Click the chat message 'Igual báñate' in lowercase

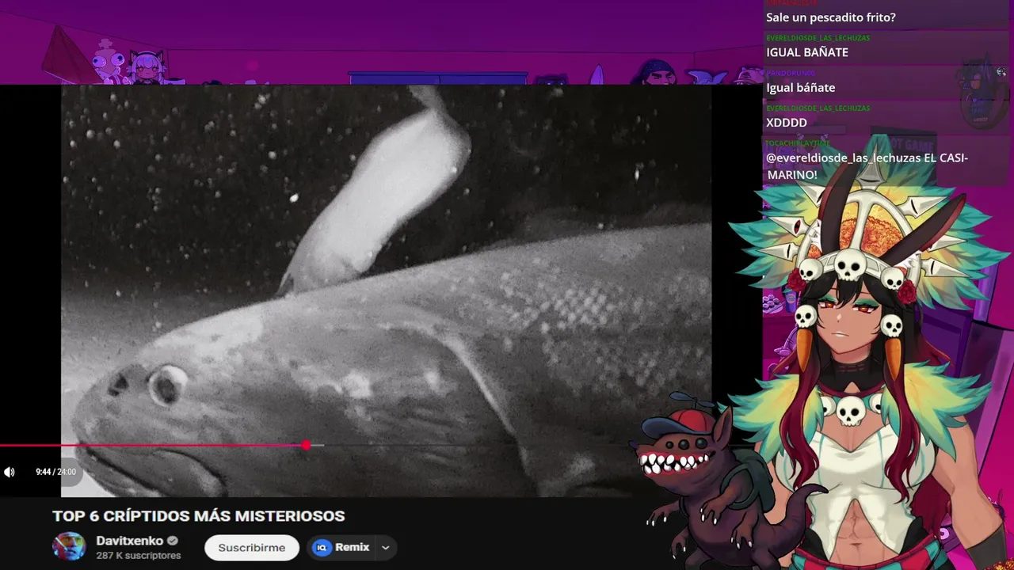click(x=800, y=88)
